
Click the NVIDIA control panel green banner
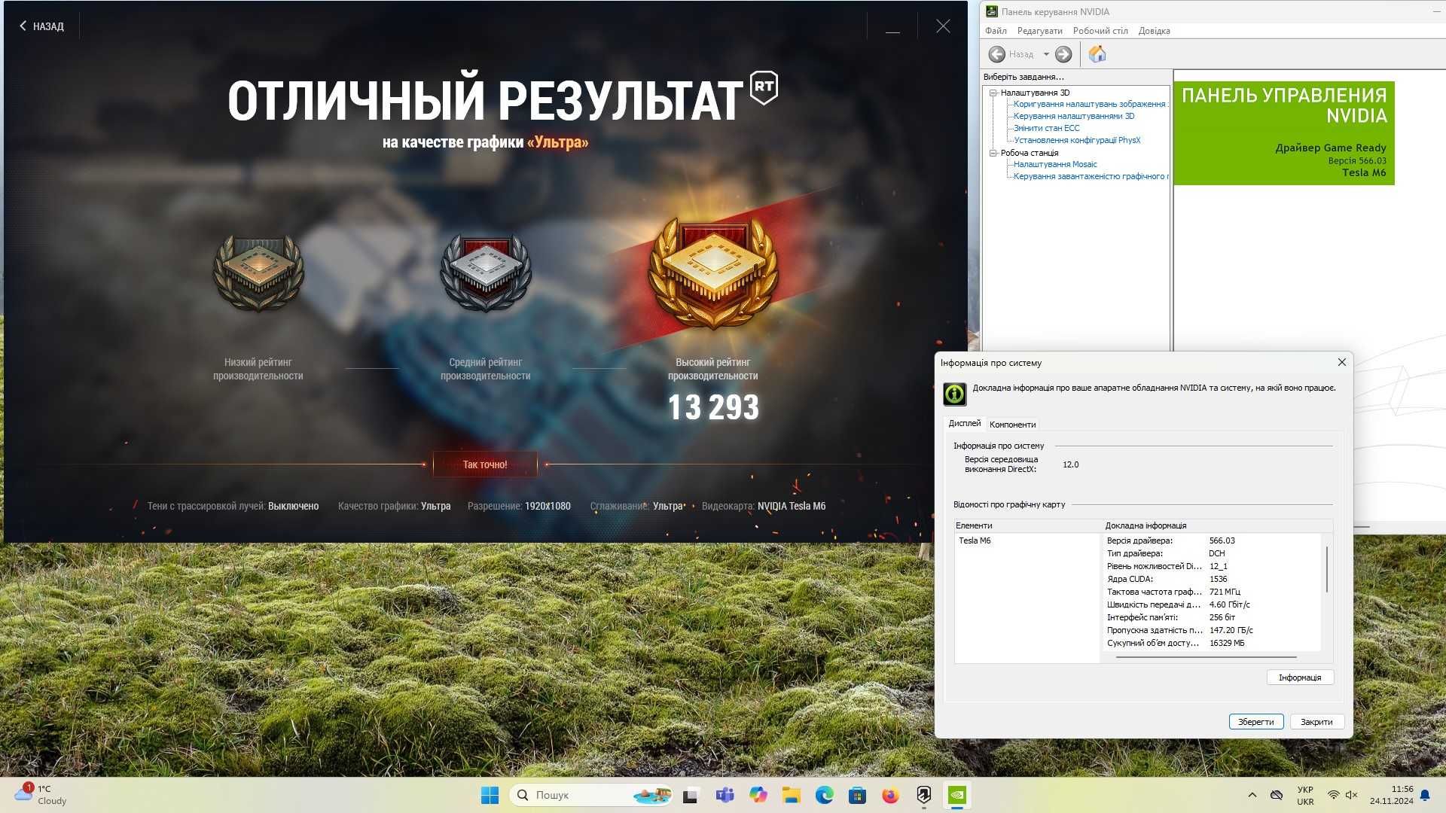click(x=1284, y=133)
